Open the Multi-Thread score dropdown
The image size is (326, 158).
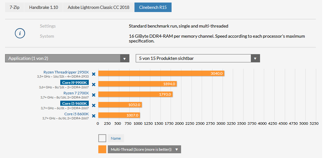point(144,149)
